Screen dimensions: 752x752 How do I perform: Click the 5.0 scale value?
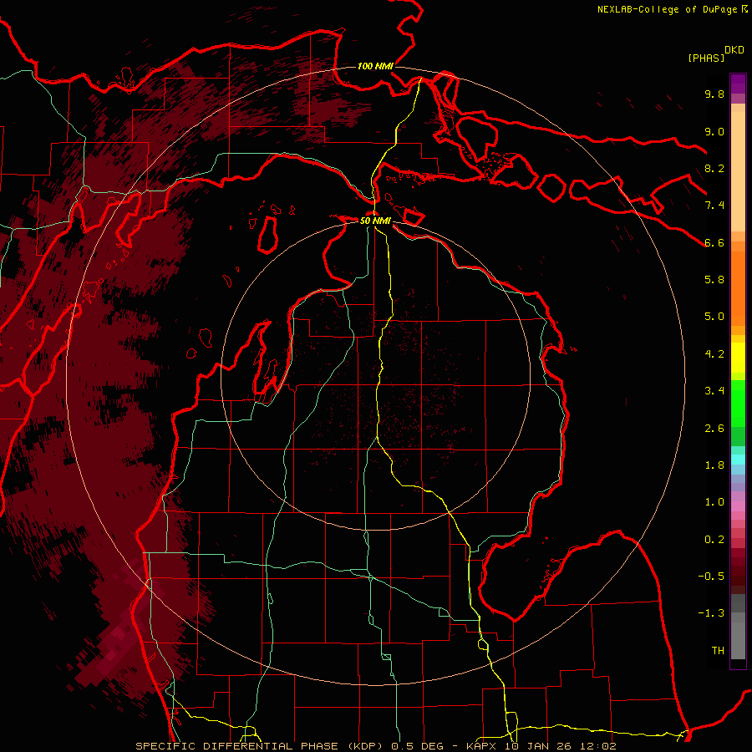(714, 317)
